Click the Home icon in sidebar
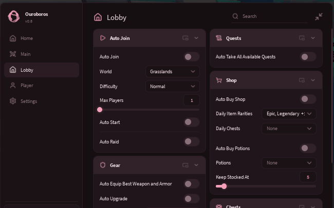The image size is (334, 208). coord(13,38)
